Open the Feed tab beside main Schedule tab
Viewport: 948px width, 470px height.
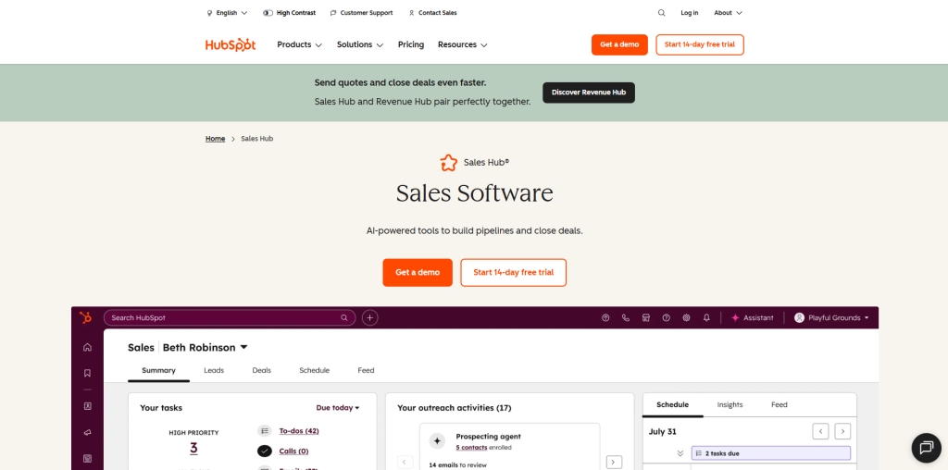point(366,370)
